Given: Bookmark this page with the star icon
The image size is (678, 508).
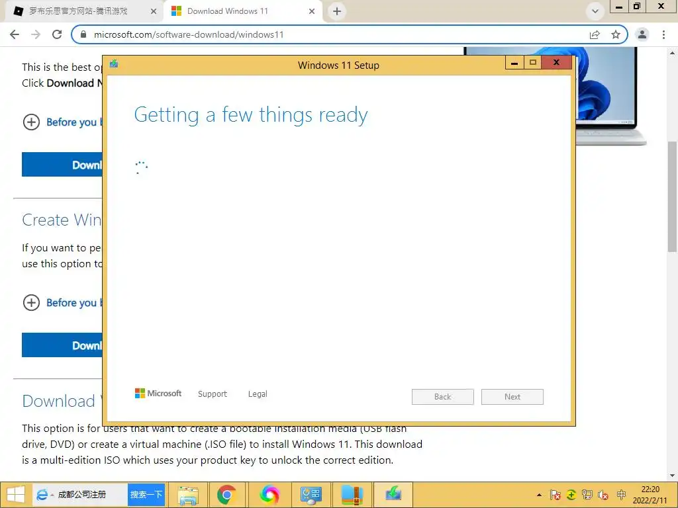Looking at the screenshot, I should (616, 34).
